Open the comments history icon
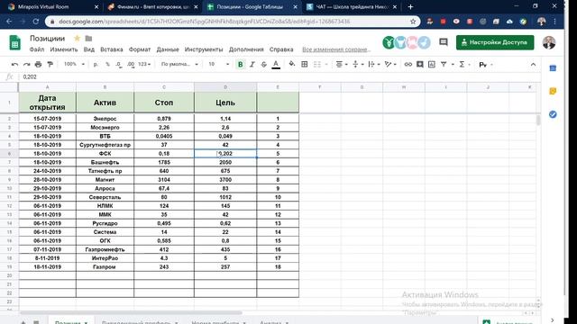Screen dimensions: 577x324 [x=444, y=42]
